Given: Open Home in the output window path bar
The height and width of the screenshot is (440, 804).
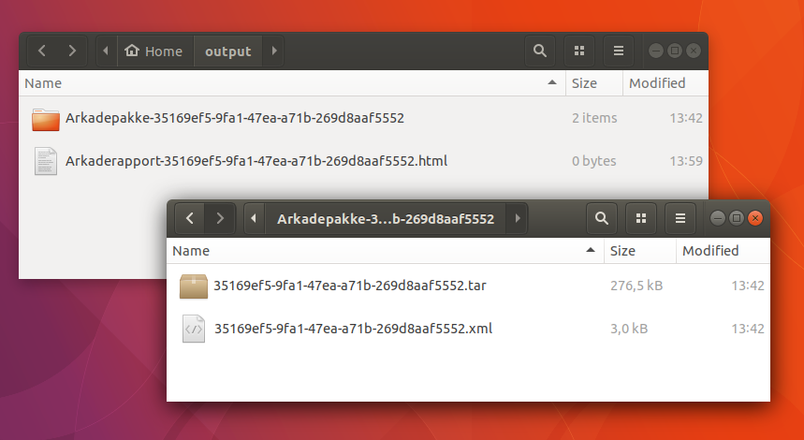Looking at the screenshot, I should click(156, 51).
